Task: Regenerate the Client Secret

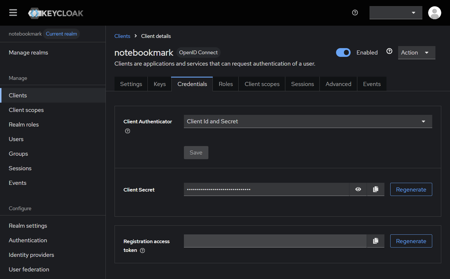Action: click(x=411, y=189)
